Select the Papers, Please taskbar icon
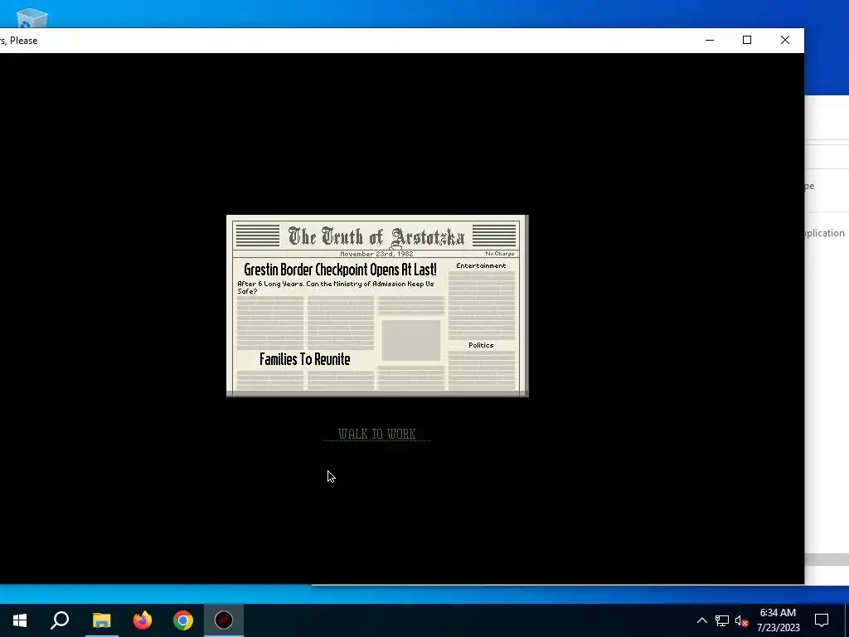849x637 pixels. [x=224, y=620]
